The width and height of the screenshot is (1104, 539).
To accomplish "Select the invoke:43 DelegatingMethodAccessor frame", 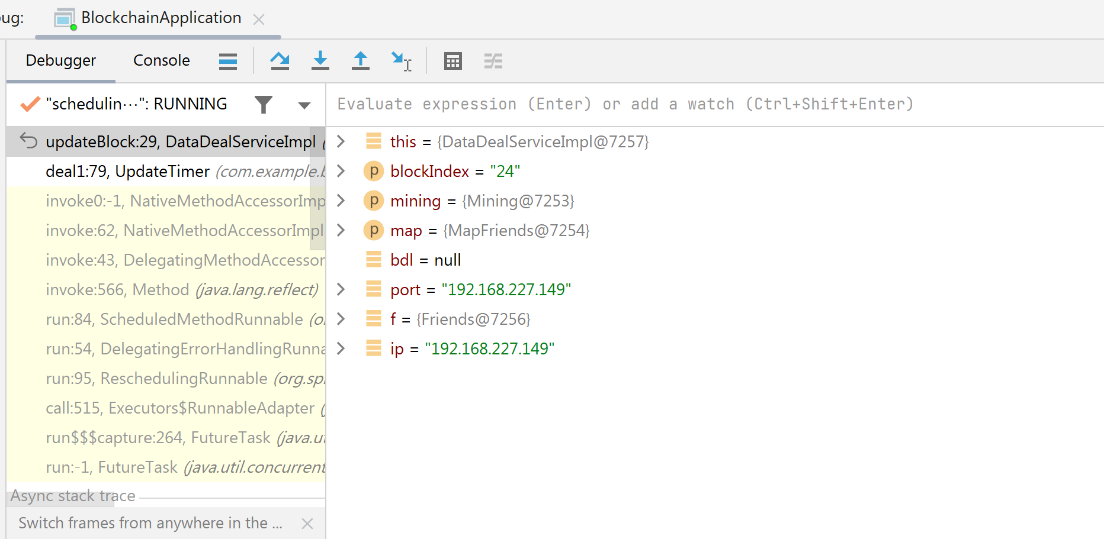I will point(166,260).
